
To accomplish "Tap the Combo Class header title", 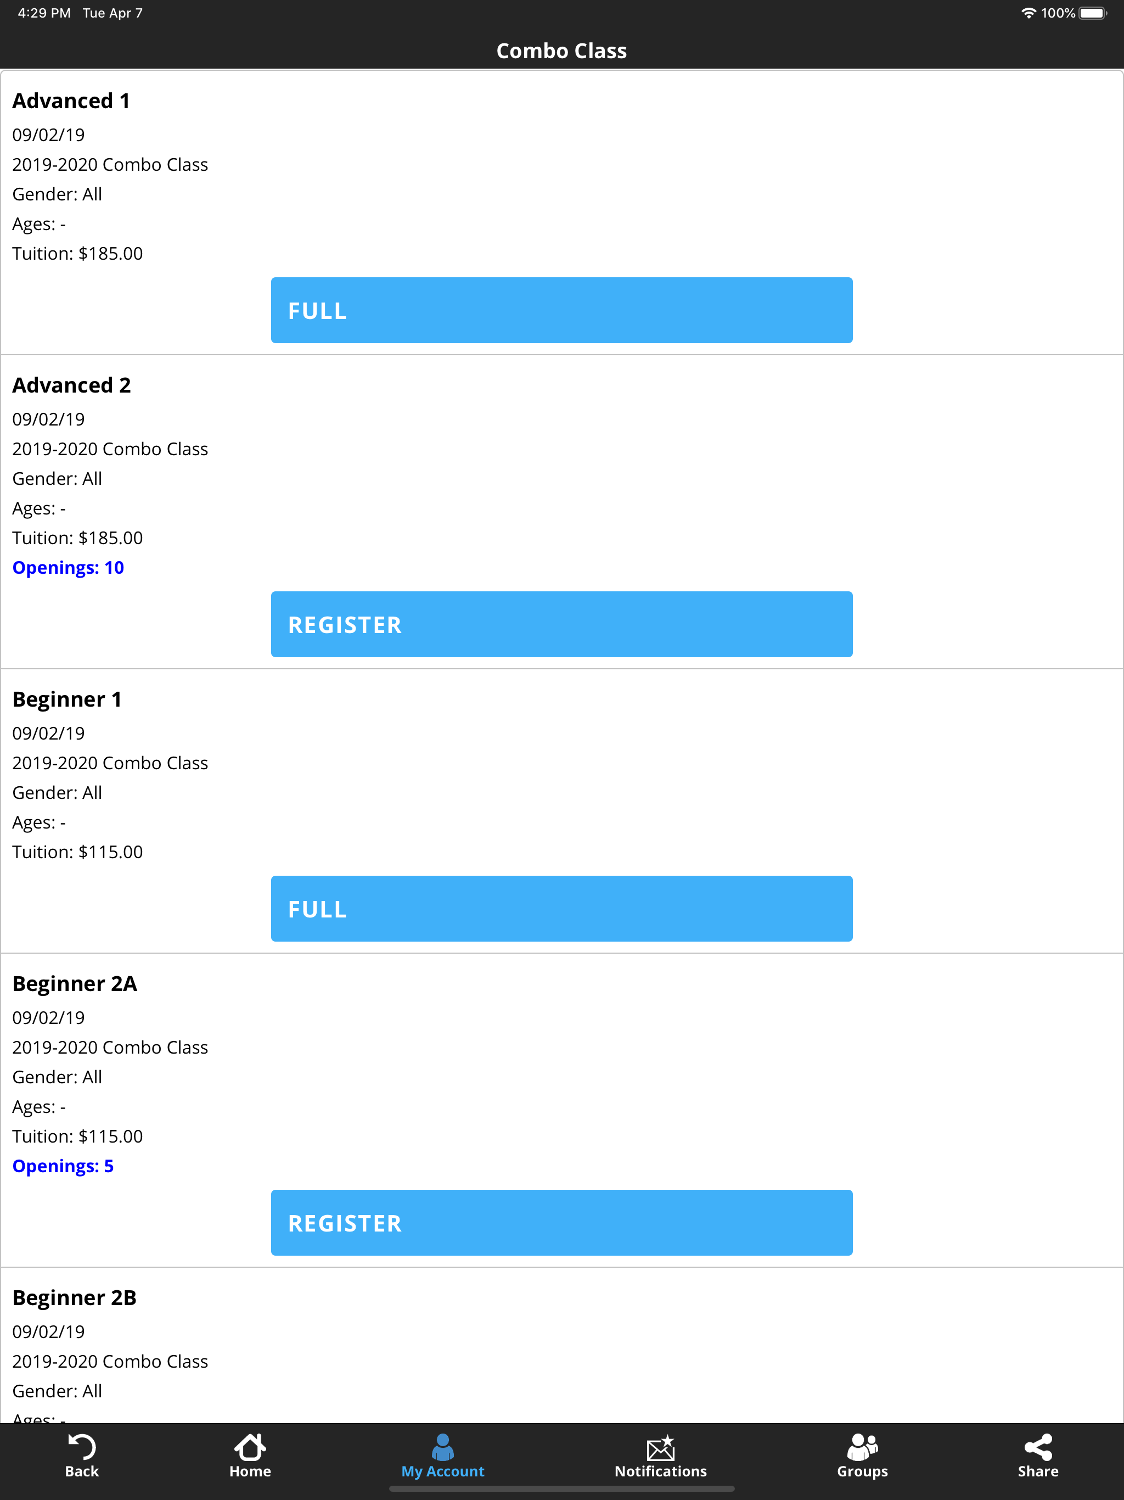I will (x=561, y=51).
